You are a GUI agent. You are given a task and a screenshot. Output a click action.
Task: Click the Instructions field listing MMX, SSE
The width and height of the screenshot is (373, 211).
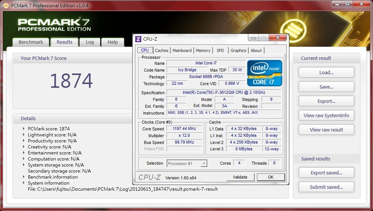[x=224, y=113]
